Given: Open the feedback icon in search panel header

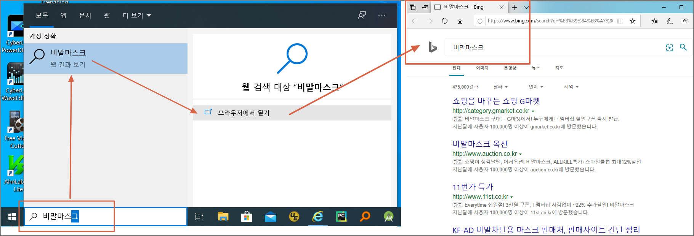Looking at the screenshot, I should pos(362,15).
